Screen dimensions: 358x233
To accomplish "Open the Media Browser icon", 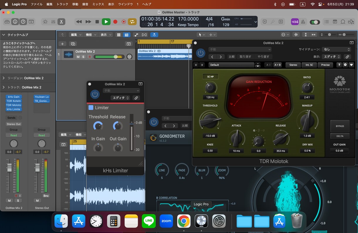I will coord(351,22).
